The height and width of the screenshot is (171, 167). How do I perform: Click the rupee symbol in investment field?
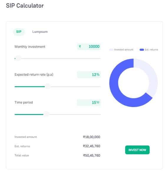coord(80,47)
